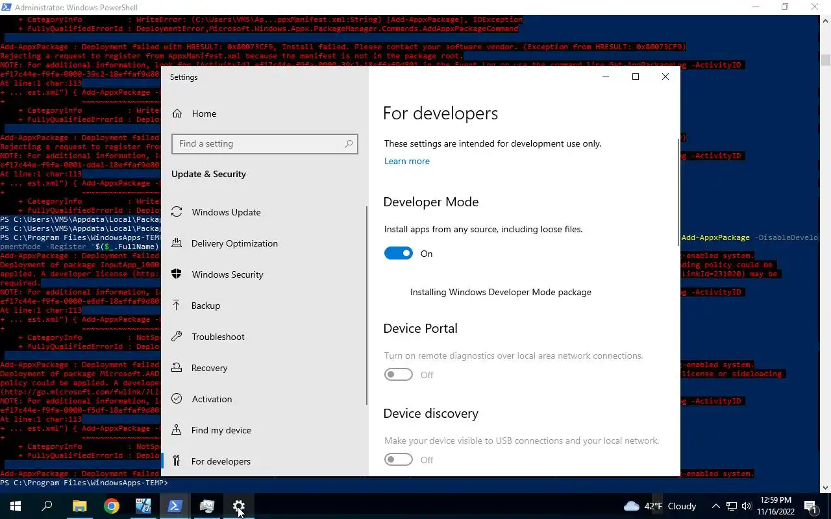Click the Find a setting search box
This screenshot has width=831, height=519.
coord(264,144)
